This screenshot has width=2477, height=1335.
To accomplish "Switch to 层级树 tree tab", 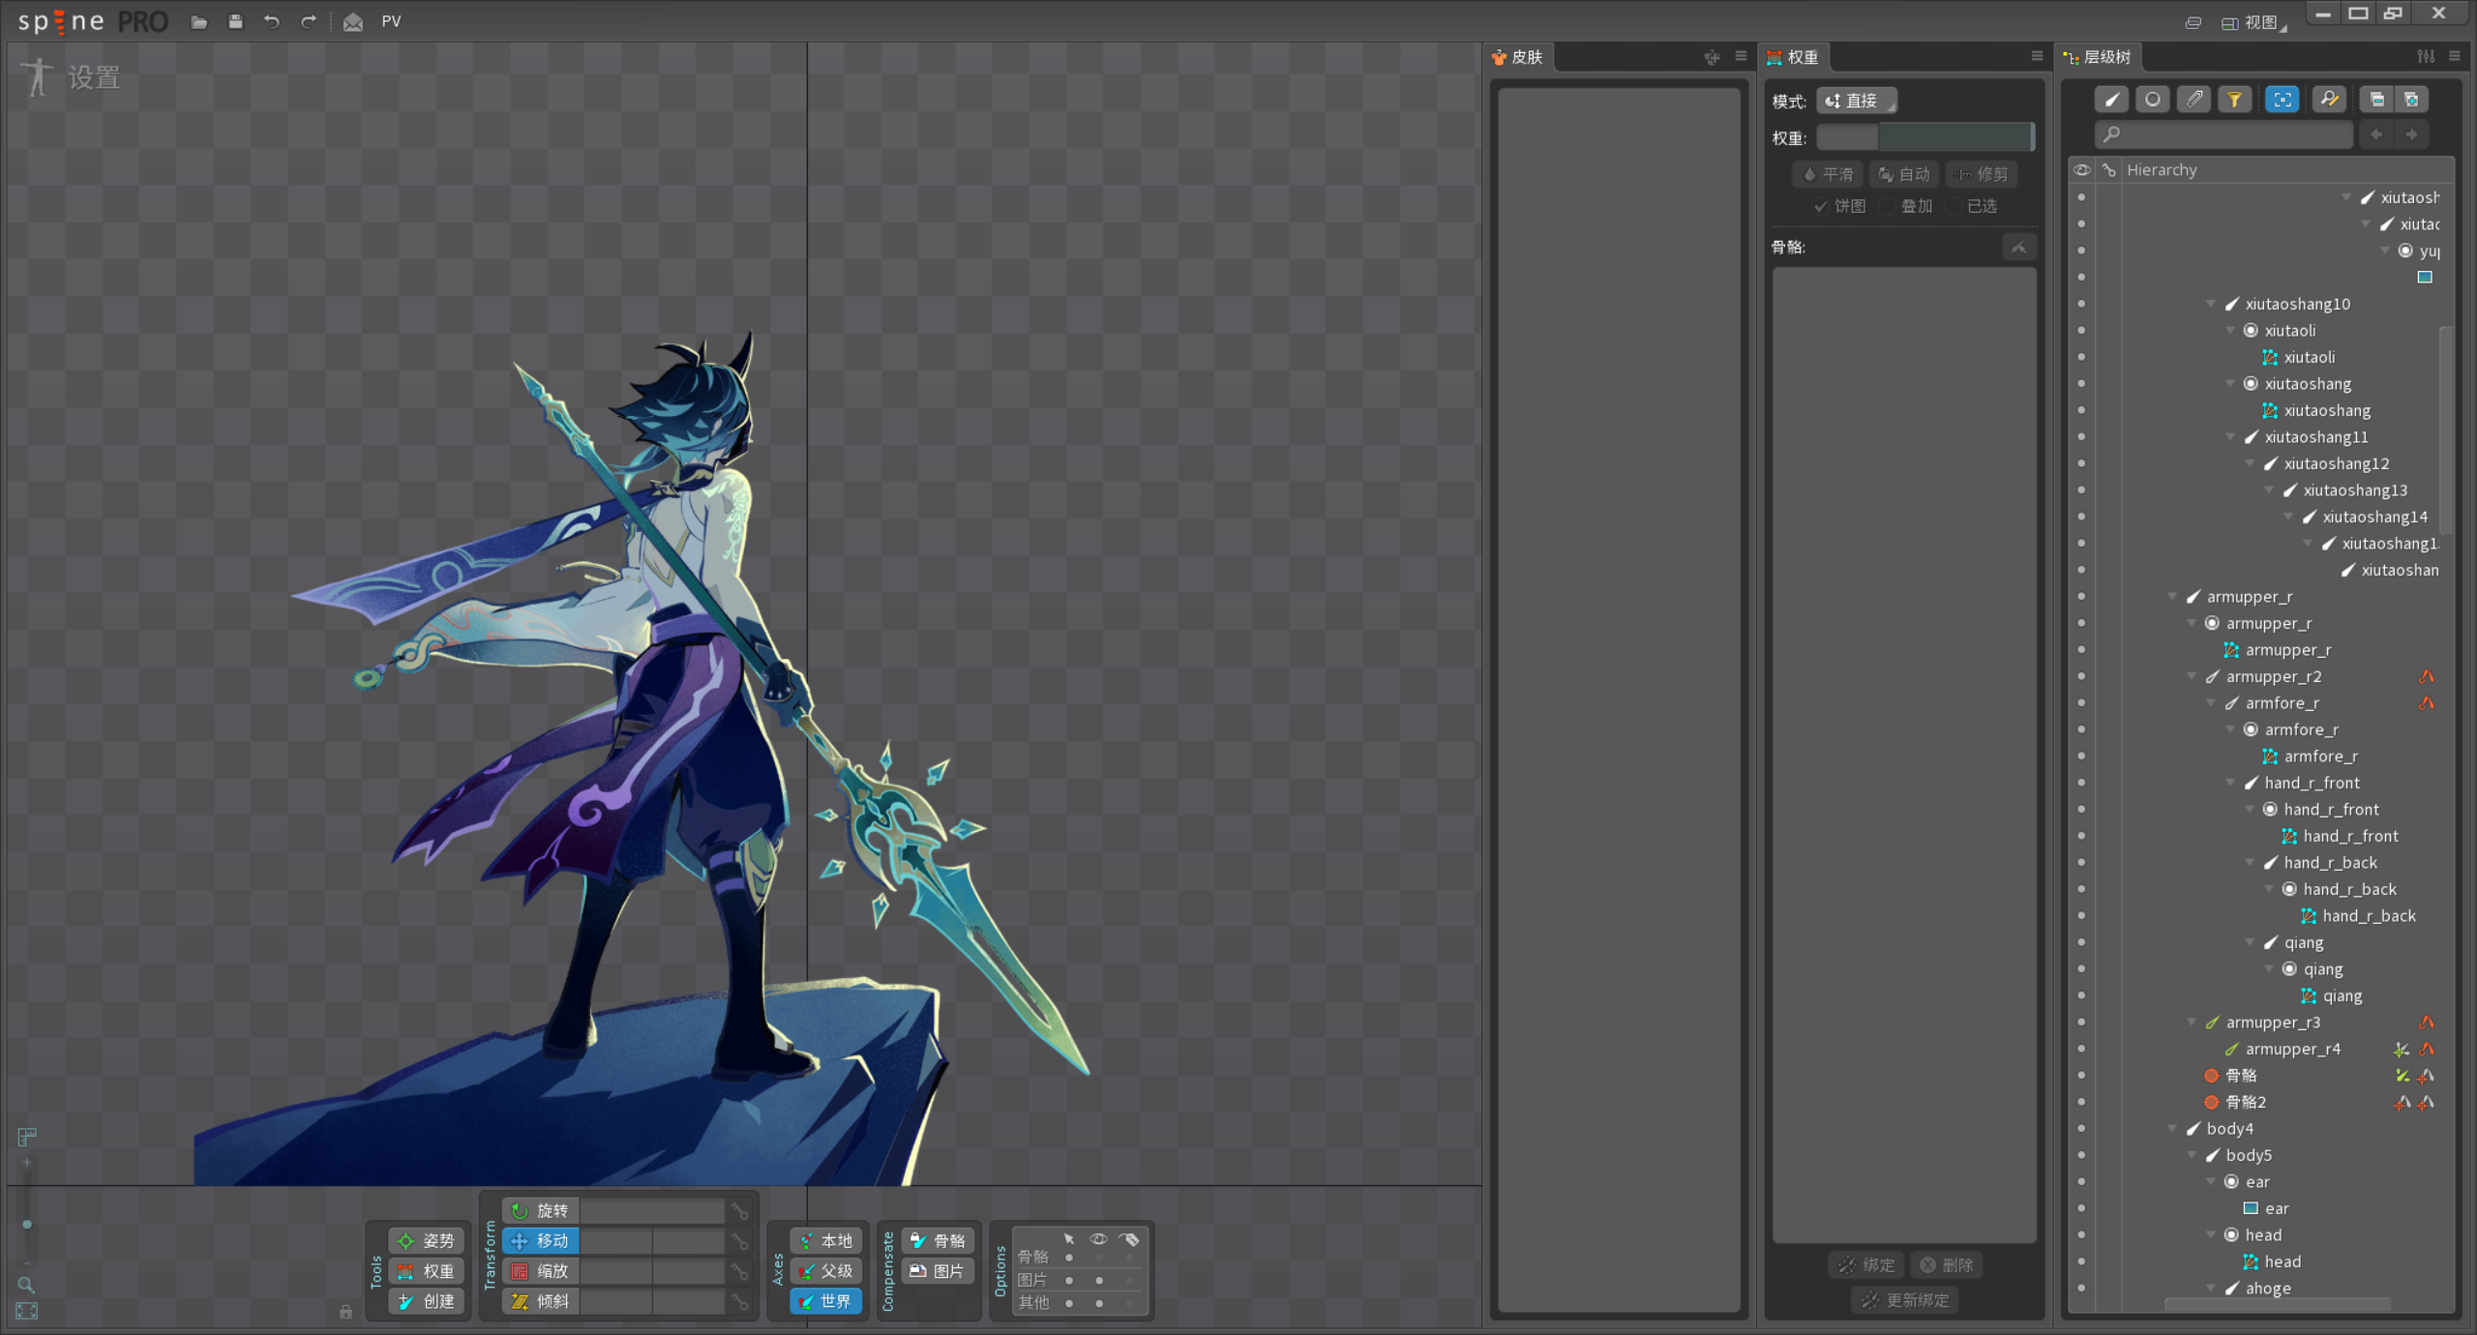I will click(2098, 57).
